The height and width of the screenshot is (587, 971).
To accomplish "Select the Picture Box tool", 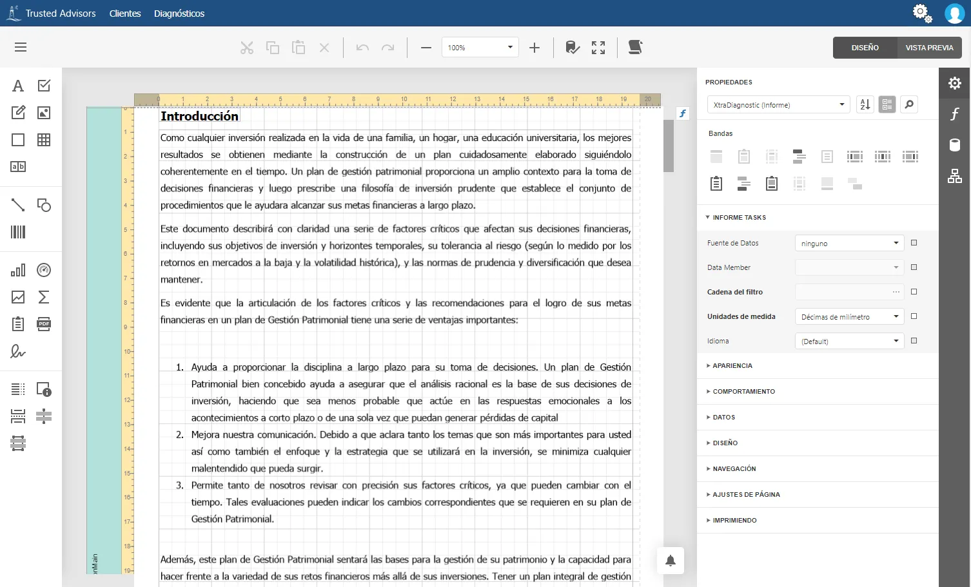I will 44,113.
